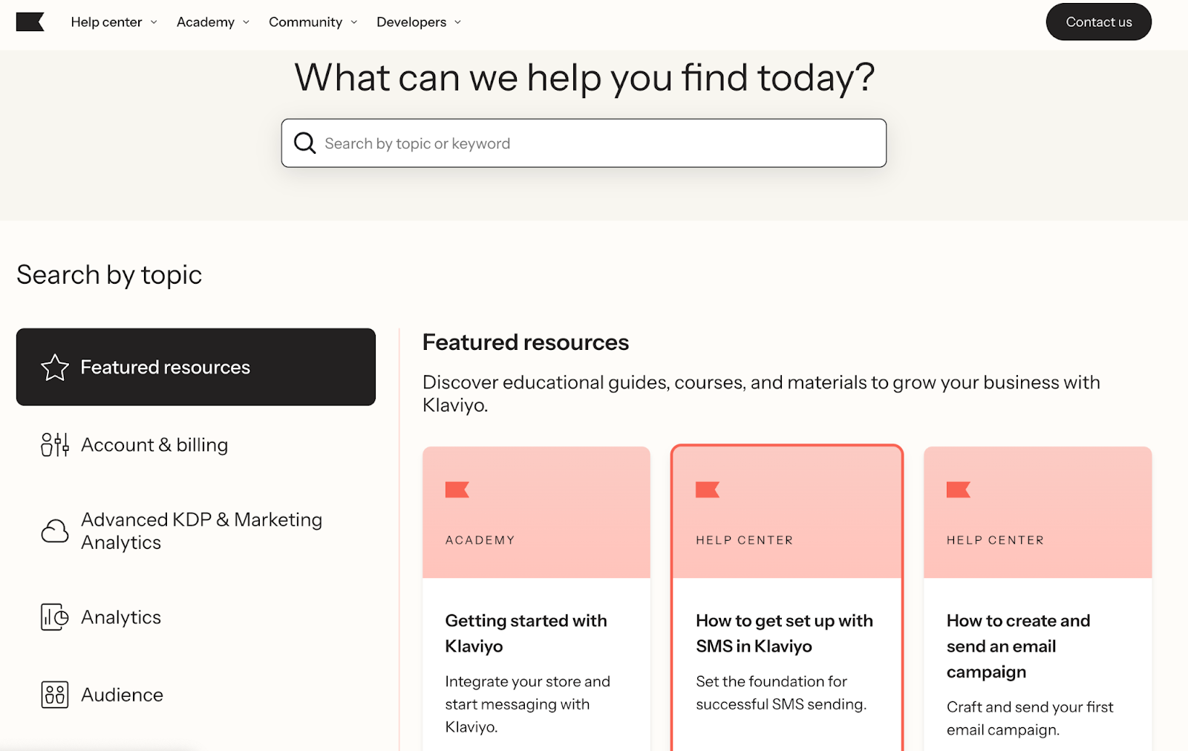Screen dimensions: 1188x751
Task: Expand the Community dropdown chevron
Action: [x=354, y=22]
